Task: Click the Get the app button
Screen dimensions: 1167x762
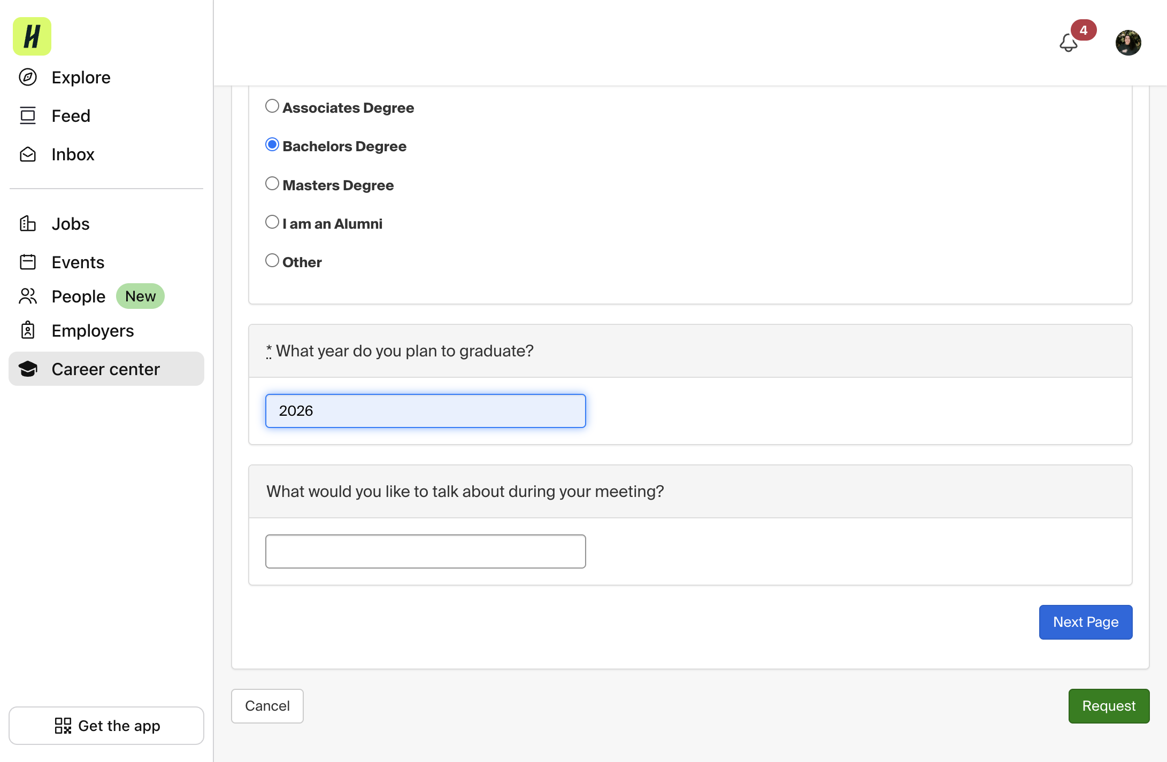Action: (x=106, y=726)
